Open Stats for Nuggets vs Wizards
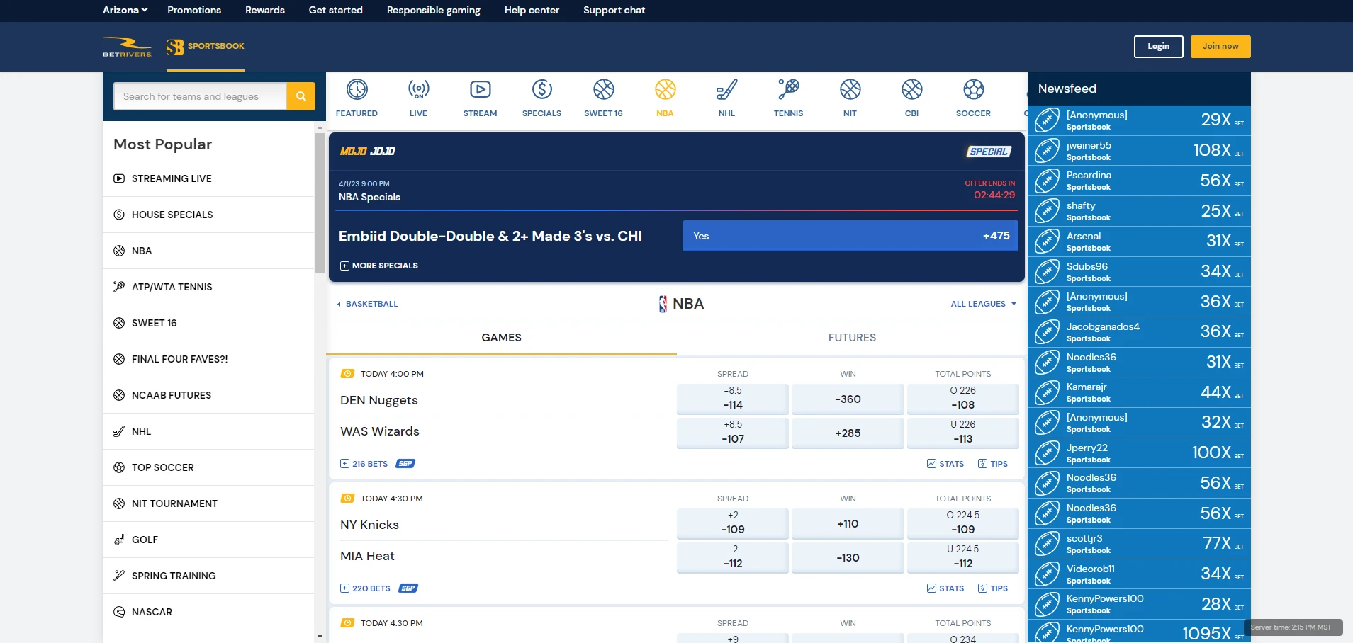The image size is (1353, 643). click(x=945, y=464)
